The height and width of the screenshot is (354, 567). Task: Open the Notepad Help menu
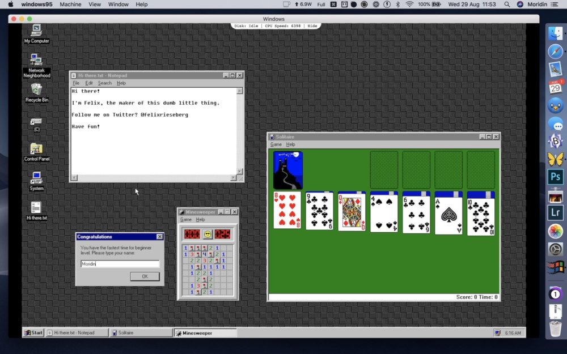(121, 83)
